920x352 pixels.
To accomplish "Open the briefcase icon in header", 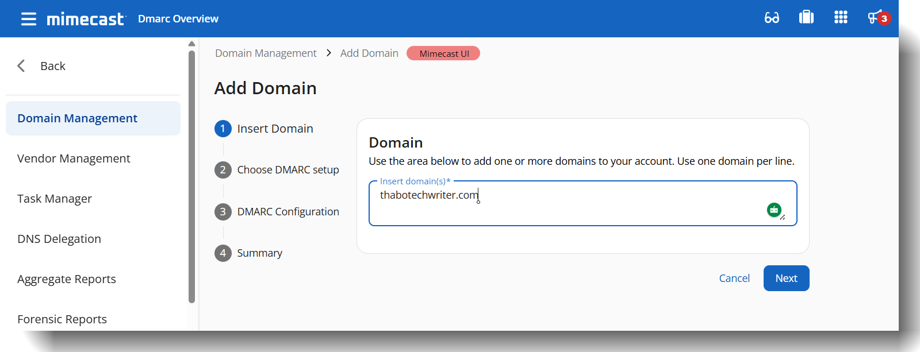I will tap(806, 18).
